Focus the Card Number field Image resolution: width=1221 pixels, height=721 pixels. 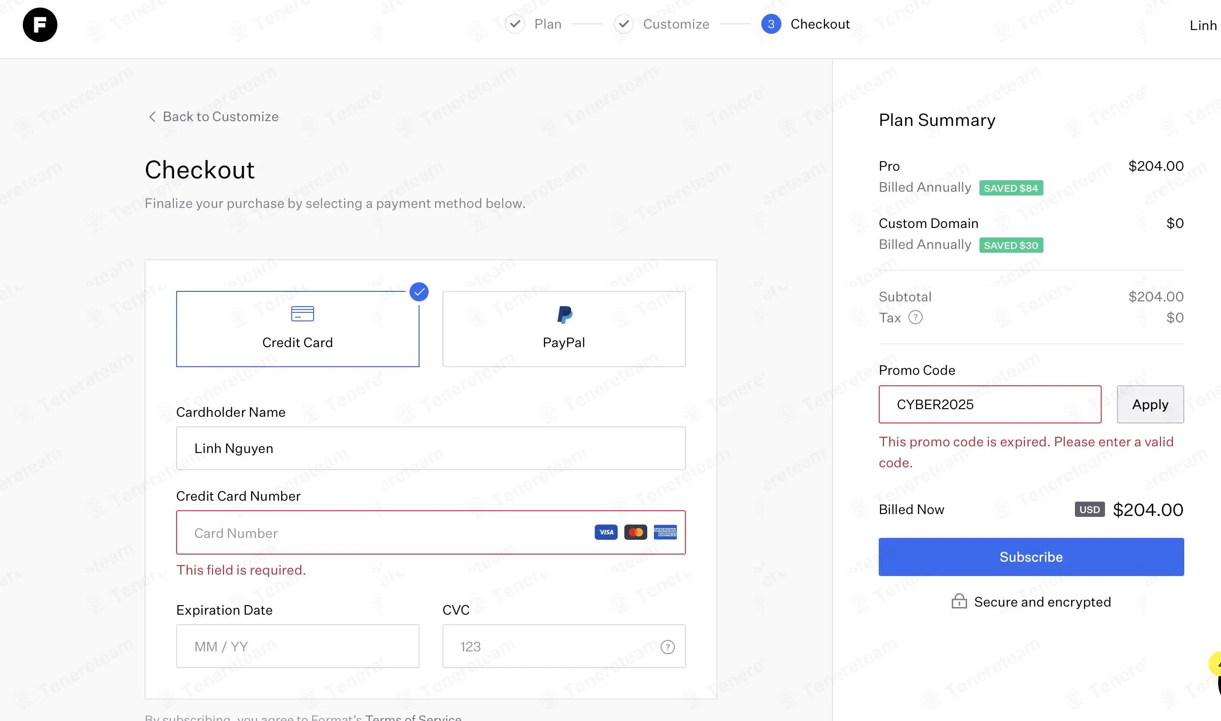pyautogui.click(x=431, y=533)
